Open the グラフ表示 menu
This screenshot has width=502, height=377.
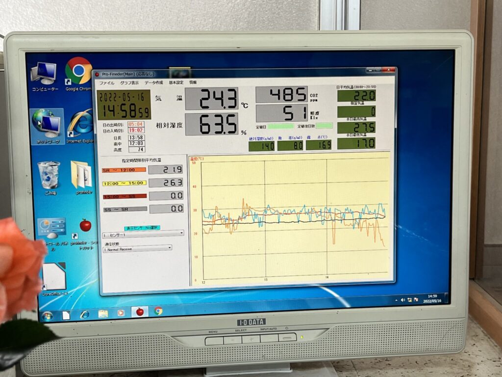[129, 83]
